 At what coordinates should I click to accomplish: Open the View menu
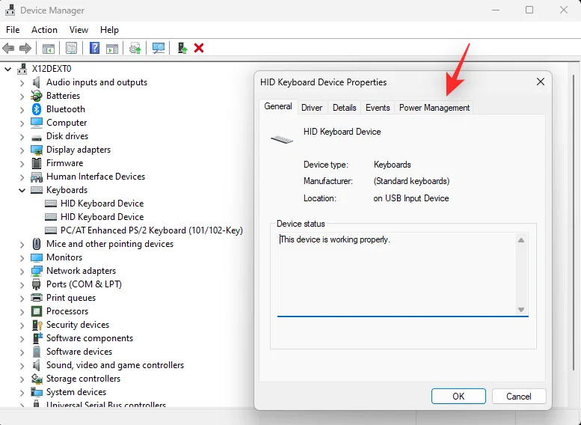point(79,30)
